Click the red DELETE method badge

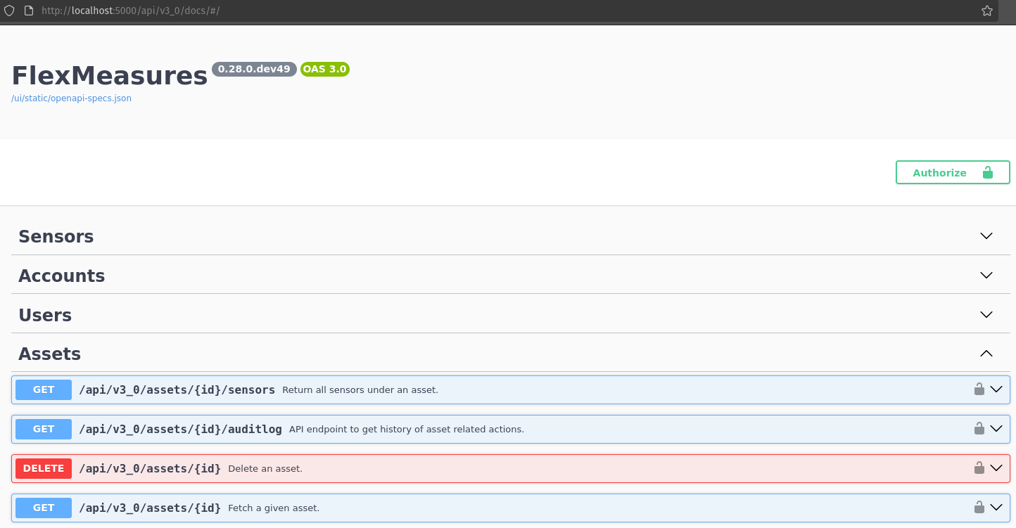click(43, 468)
